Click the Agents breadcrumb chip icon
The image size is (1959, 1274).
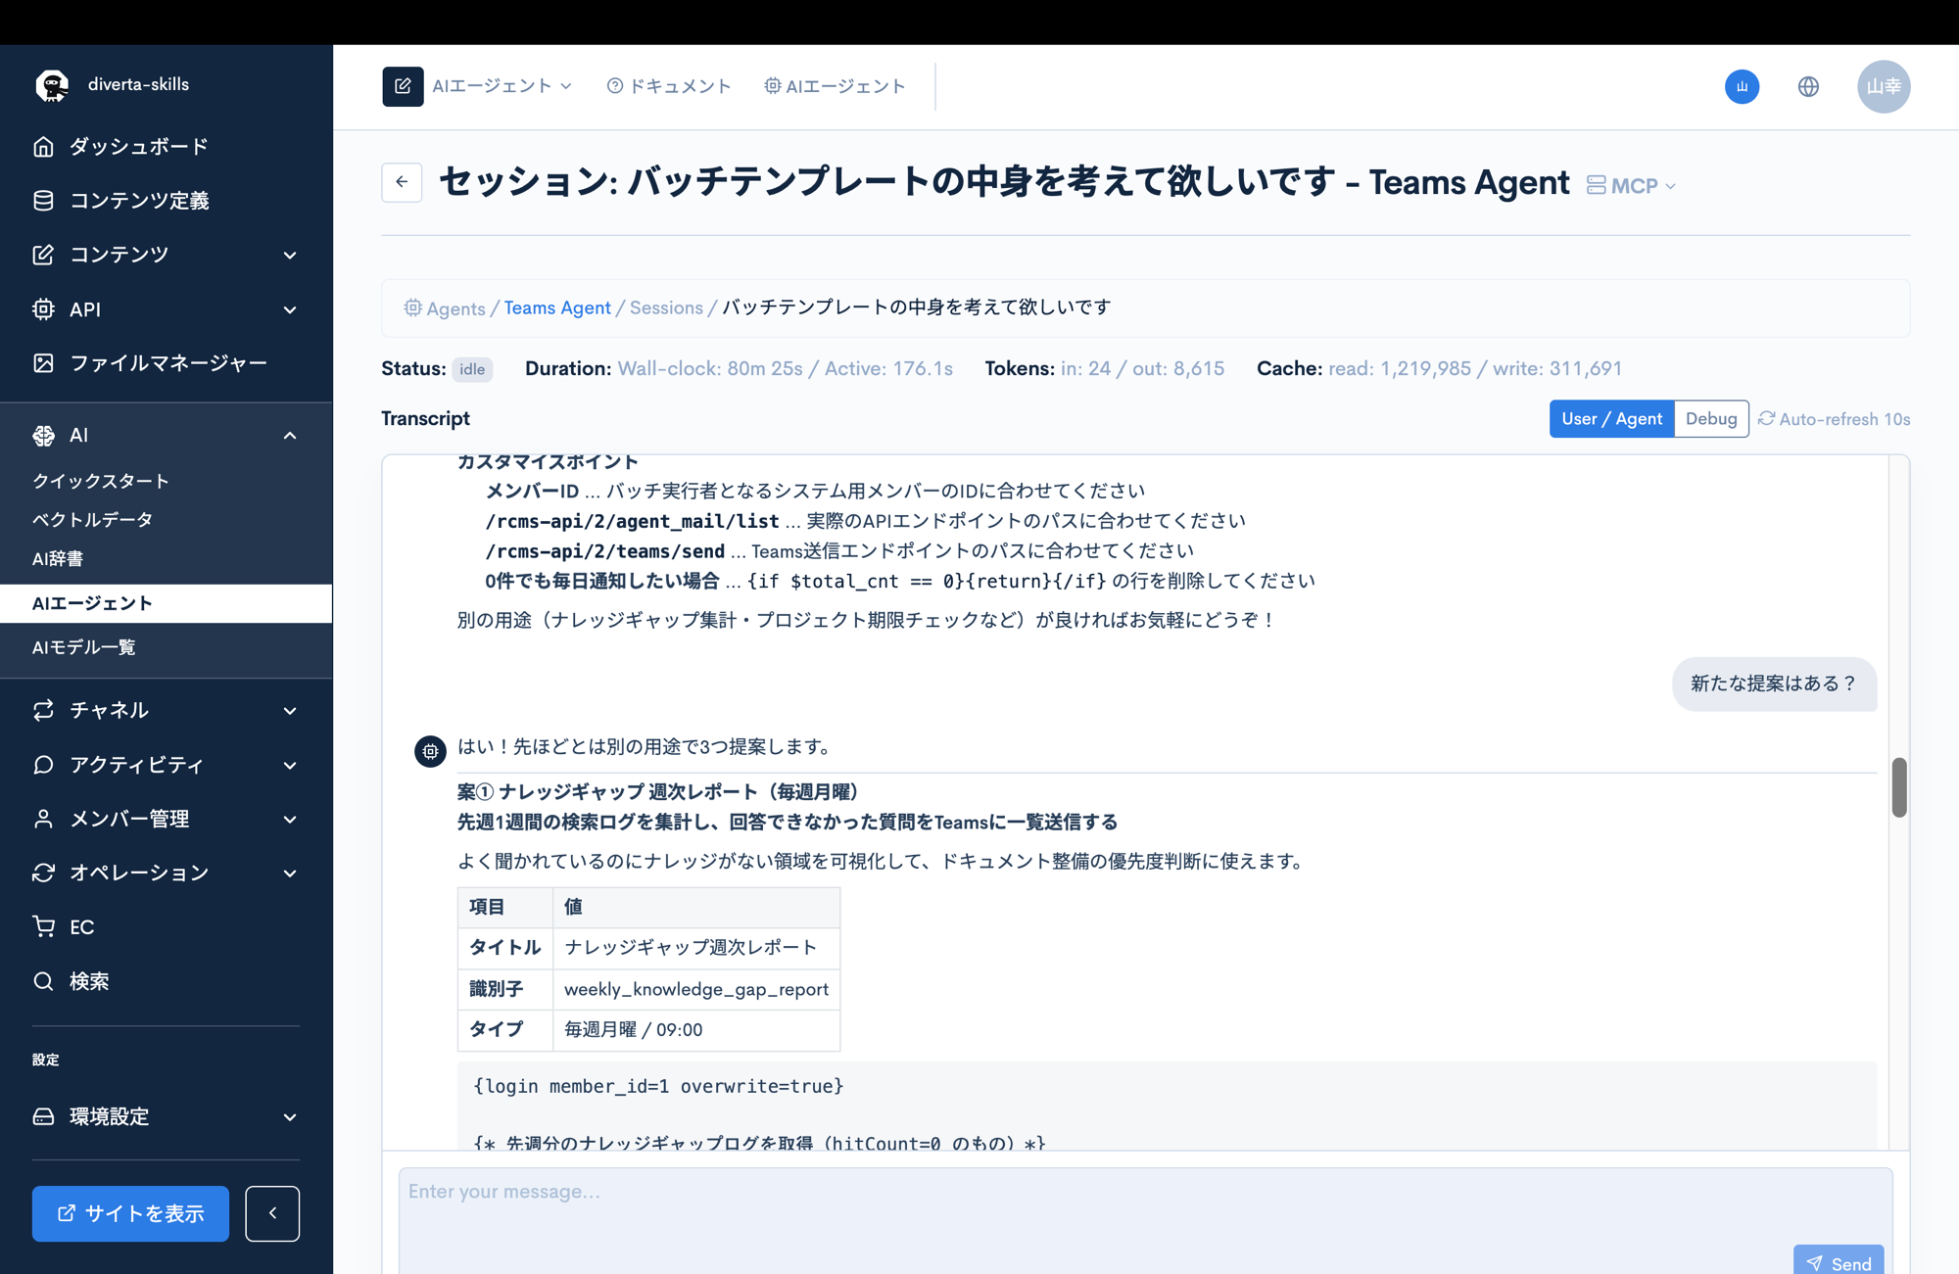(413, 307)
